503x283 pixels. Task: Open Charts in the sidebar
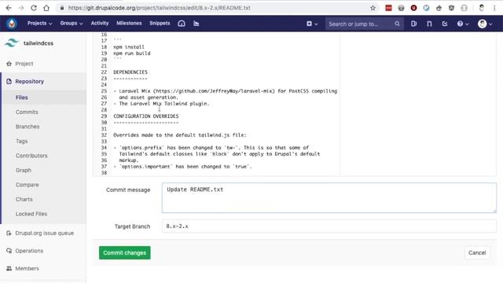[24, 199]
